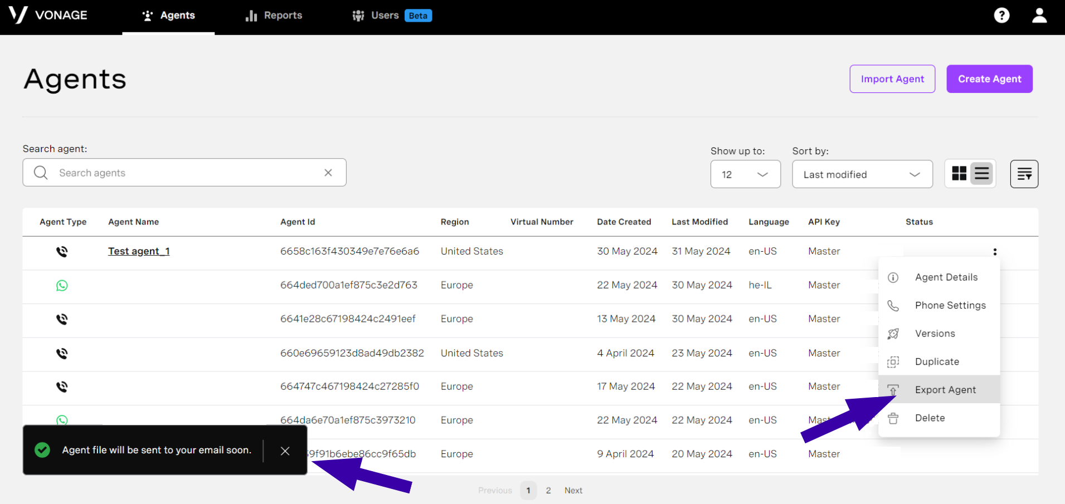This screenshot has height=504, width=1065.
Task: Select the list view layout icon
Action: pyautogui.click(x=981, y=173)
